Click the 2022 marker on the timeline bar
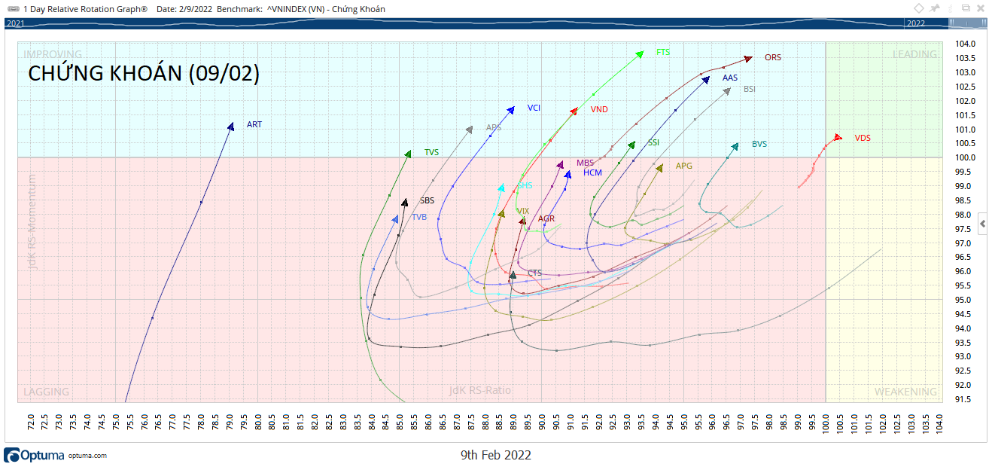 coord(915,23)
